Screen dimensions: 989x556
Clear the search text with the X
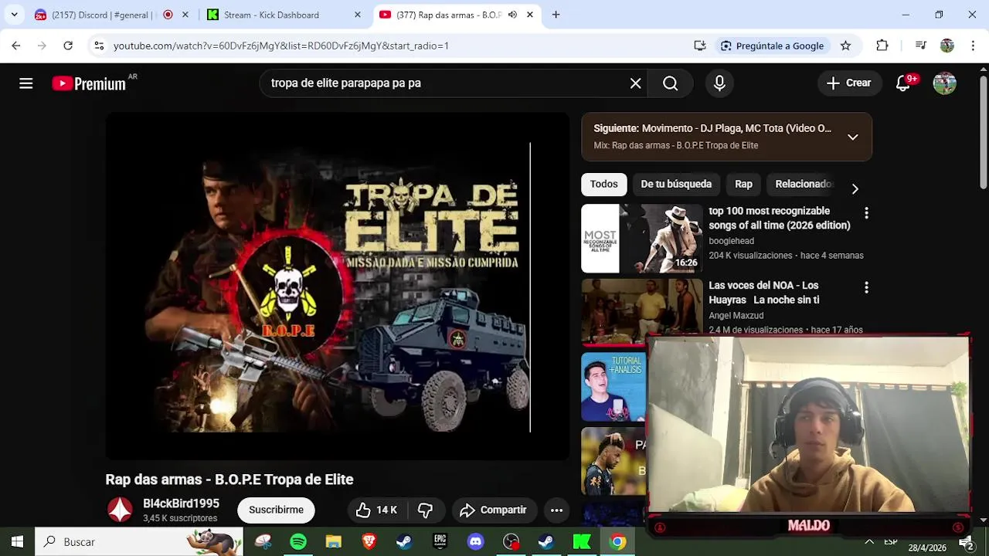pyautogui.click(x=635, y=83)
